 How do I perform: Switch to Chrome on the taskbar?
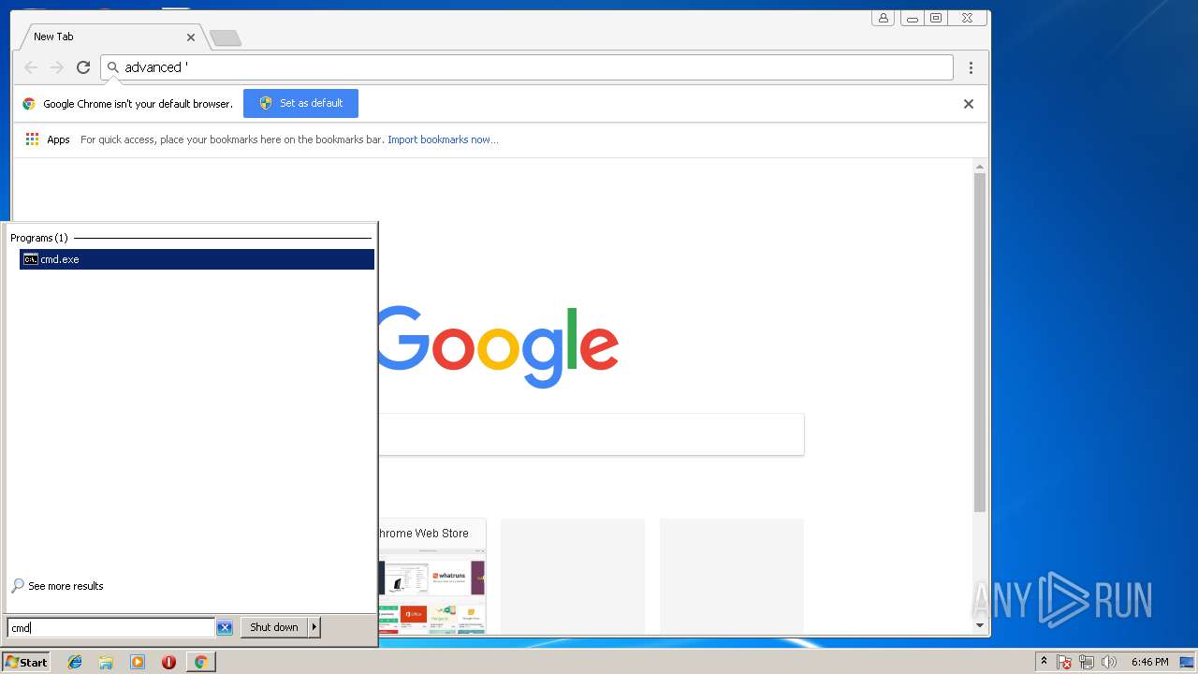[200, 662]
